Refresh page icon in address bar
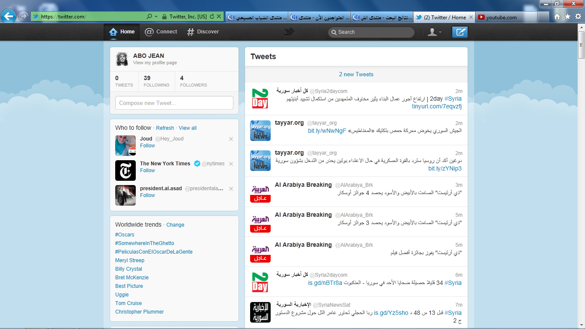Viewport: 585px width, 329px height. (212, 17)
